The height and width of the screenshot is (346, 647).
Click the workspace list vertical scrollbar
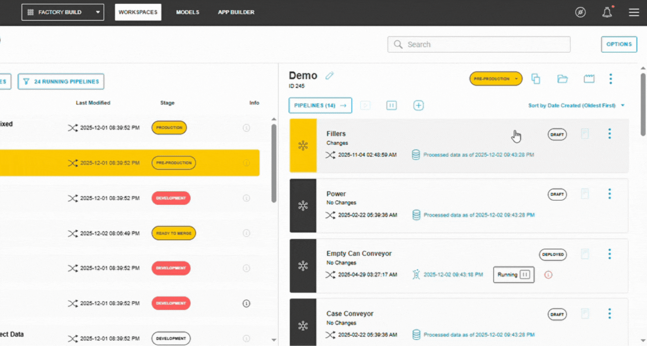(x=274, y=163)
